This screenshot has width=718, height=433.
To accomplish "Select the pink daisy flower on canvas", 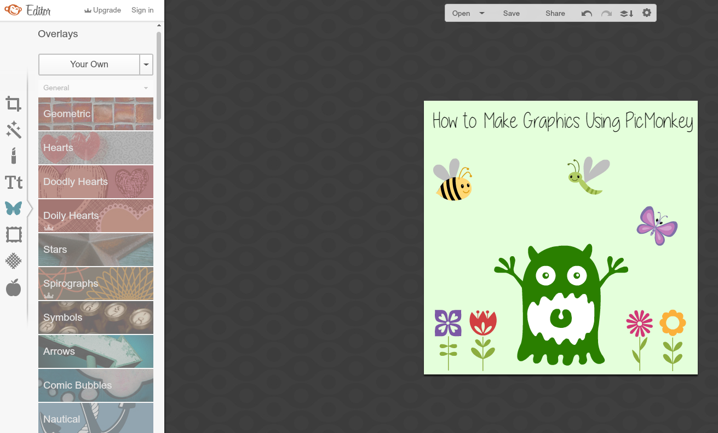I will coord(640,340).
